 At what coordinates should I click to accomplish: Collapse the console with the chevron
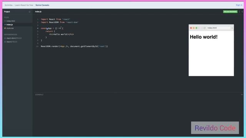coord(242,95)
